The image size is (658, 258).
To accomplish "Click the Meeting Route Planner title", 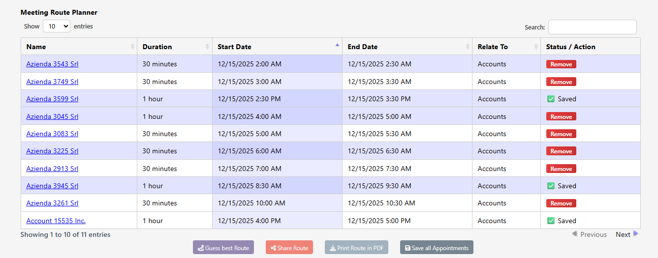I will coord(59,12).
